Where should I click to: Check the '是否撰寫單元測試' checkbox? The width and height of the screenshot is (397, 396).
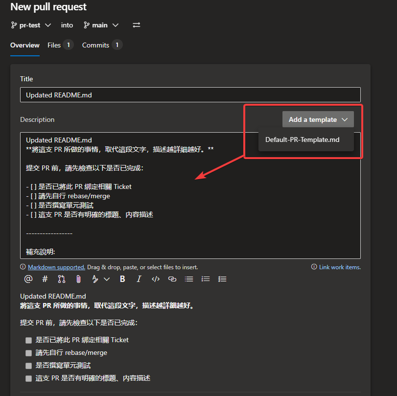click(28, 365)
